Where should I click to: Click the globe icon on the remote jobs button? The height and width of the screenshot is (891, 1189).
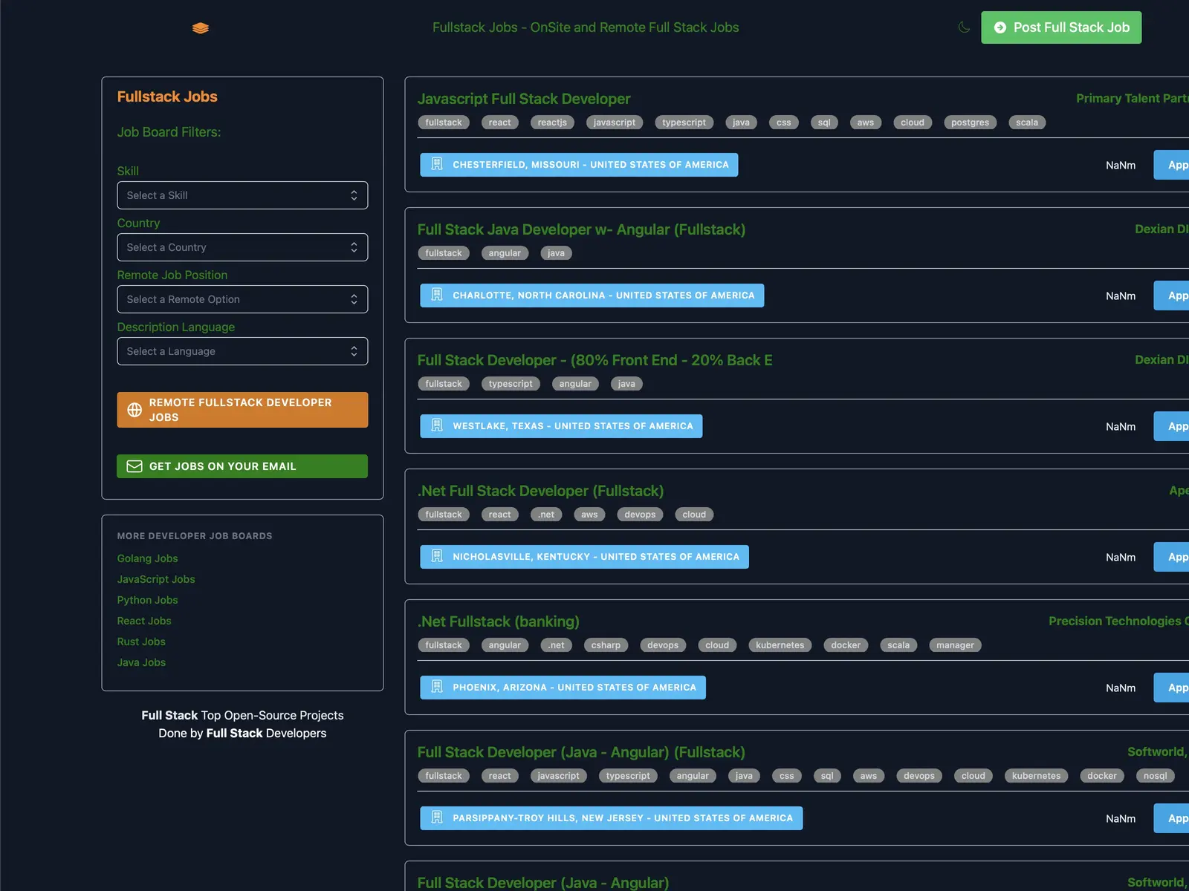tap(135, 410)
